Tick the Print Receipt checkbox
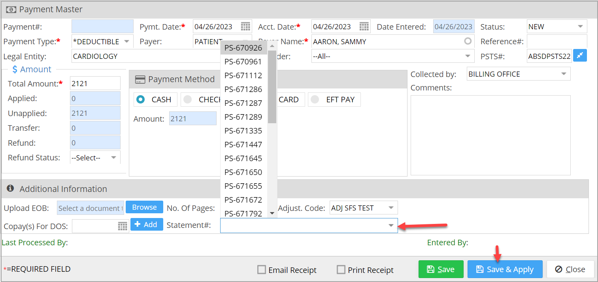 coord(341,270)
